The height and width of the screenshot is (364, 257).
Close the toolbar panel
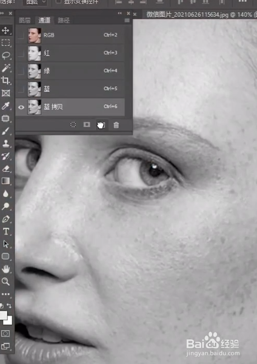10,13
